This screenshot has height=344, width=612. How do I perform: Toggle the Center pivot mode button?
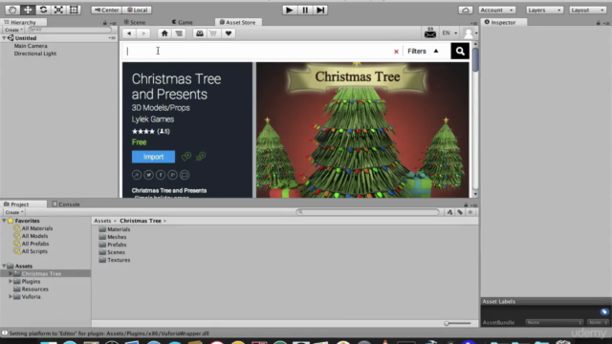(106, 10)
